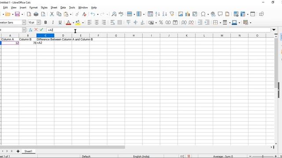The height and width of the screenshot is (158, 282).
Task: Paste using the clipboard icon
Action: tap(66, 14)
